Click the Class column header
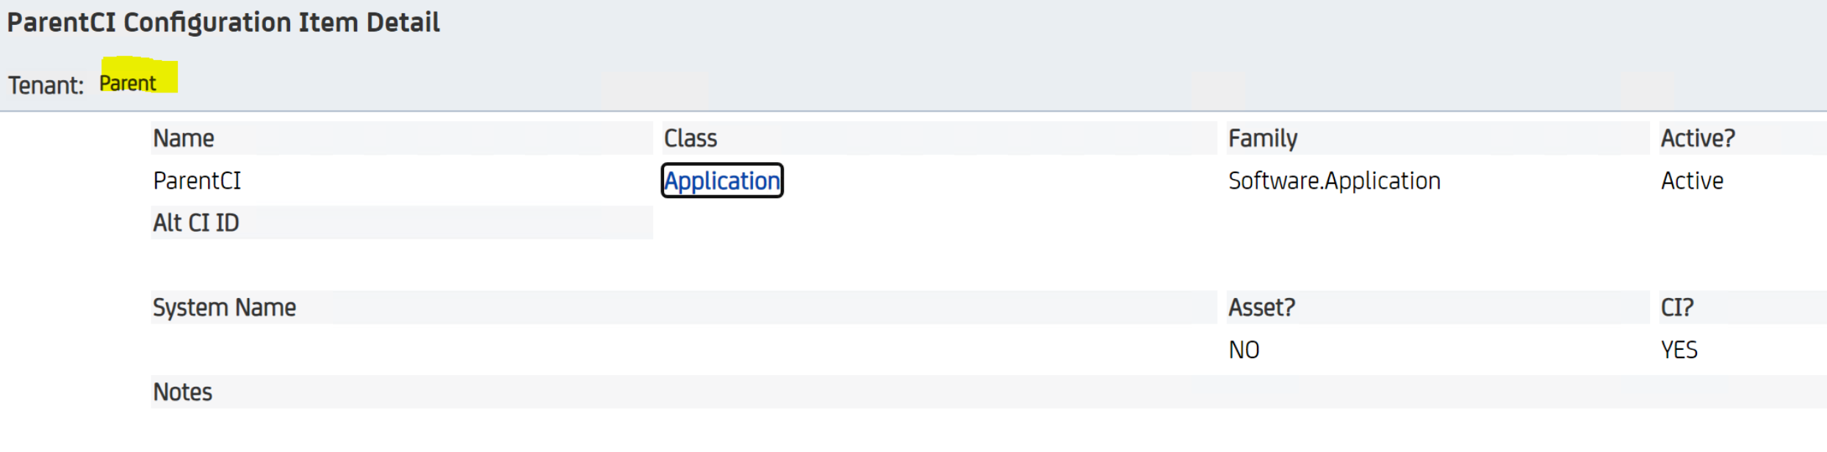Screen dimensions: 1827x452 point(691,138)
